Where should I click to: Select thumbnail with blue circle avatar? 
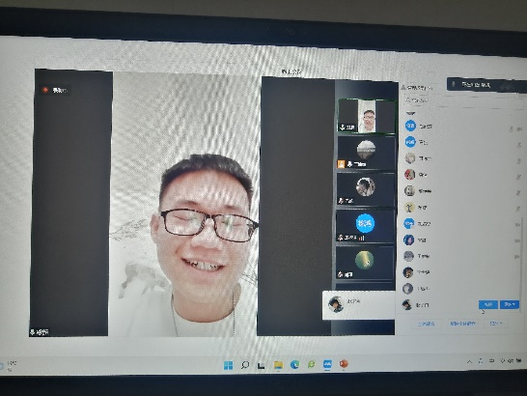(x=365, y=226)
